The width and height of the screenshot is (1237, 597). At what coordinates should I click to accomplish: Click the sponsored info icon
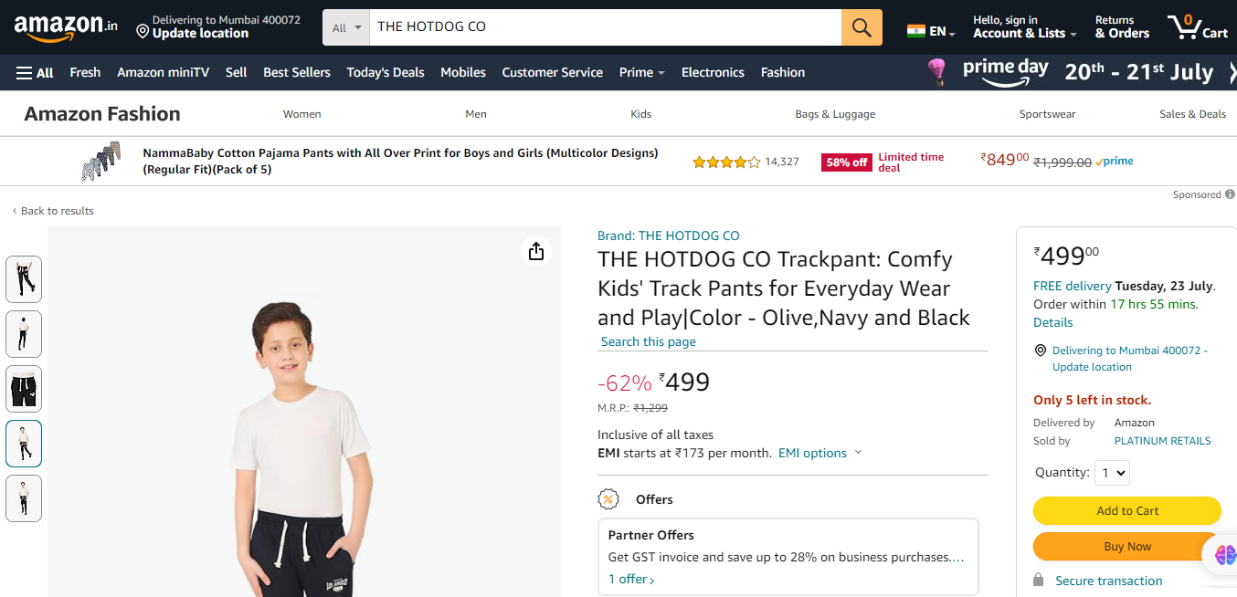(1230, 194)
